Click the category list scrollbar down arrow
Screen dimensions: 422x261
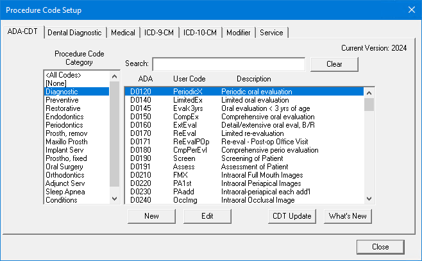click(x=114, y=199)
